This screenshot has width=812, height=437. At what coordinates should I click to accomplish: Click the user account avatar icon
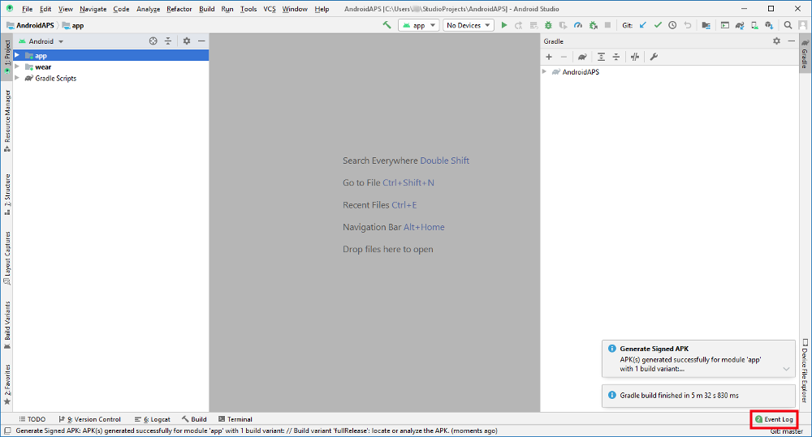pos(803,25)
